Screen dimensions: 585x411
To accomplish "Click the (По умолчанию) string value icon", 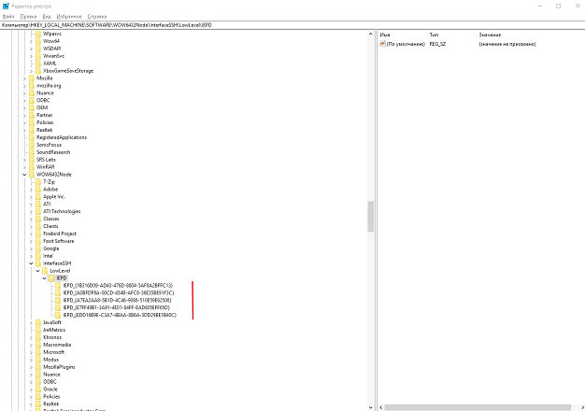I will click(383, 45).
